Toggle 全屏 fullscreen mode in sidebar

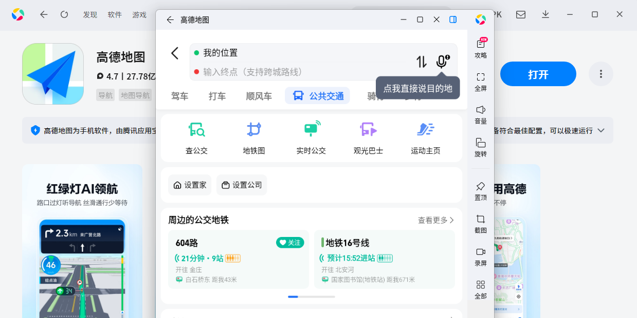[480, 82]
